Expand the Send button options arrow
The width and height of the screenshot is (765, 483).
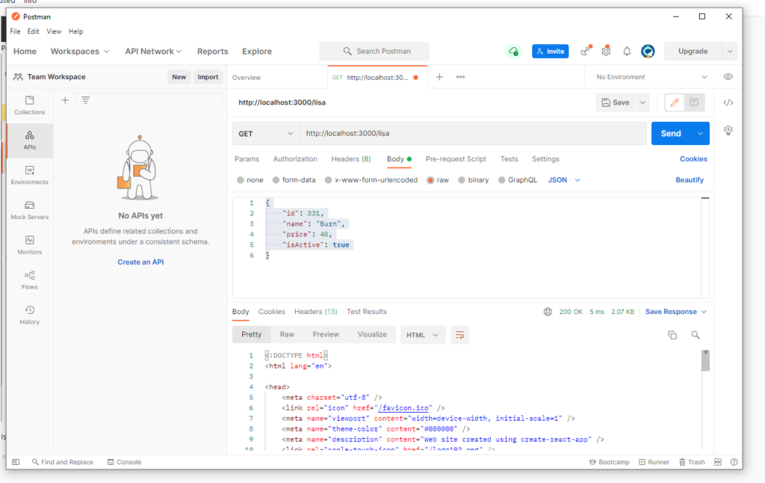point(700,133)
